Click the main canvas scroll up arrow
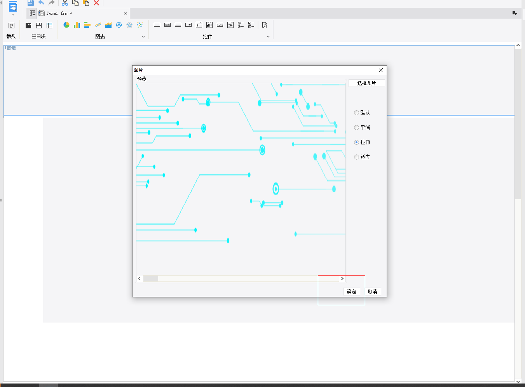The image size is (525, 387). point(518,45)
